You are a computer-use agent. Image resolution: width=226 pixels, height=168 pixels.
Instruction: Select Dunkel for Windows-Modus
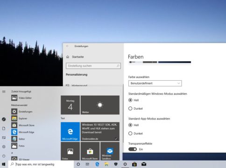point(130,108)
